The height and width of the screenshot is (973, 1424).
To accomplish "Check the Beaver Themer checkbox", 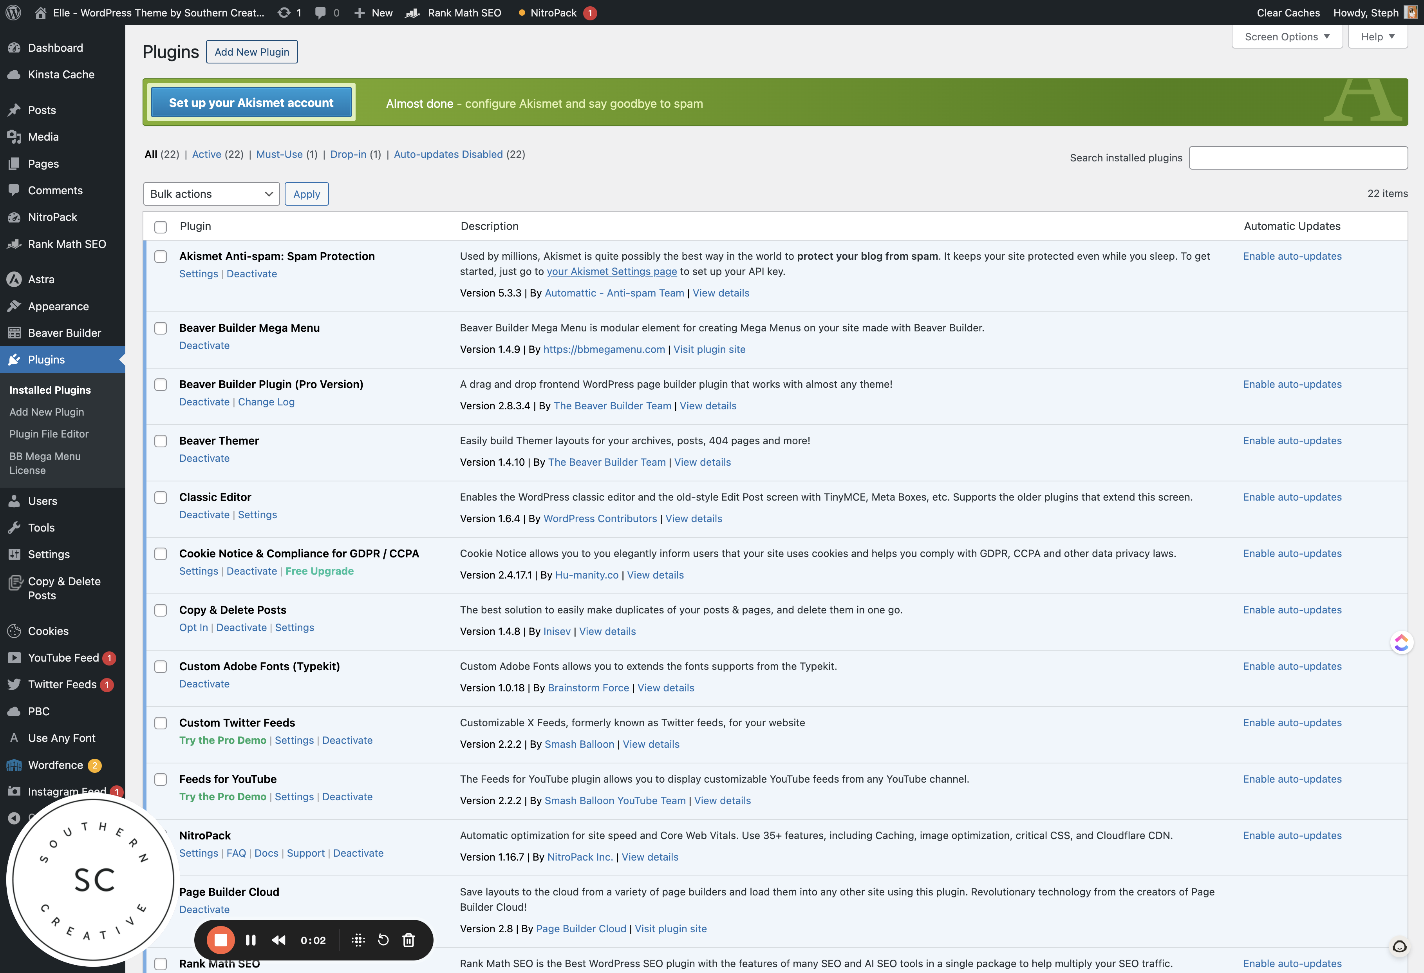I will click(x=161, y=441).
